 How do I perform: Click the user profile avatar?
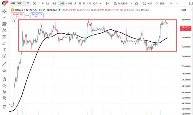pyautogui.click(x=5, y=3)
